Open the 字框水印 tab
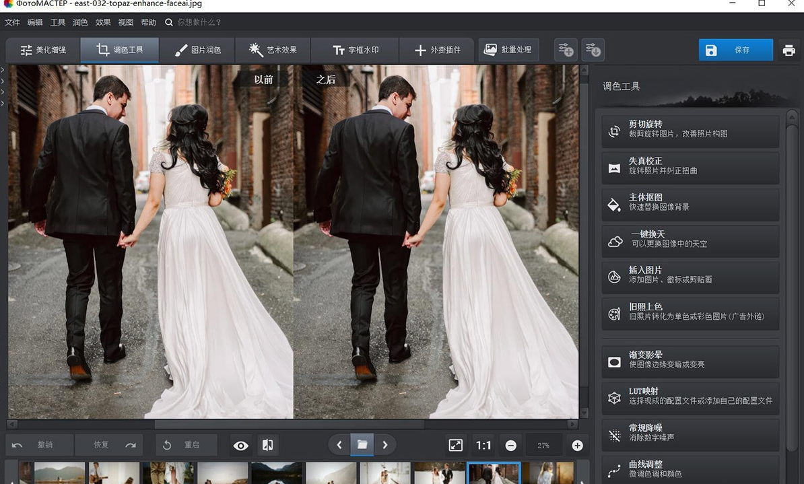Image resolution: width=804 pixels, height=484 pixels. click(356, 50)
